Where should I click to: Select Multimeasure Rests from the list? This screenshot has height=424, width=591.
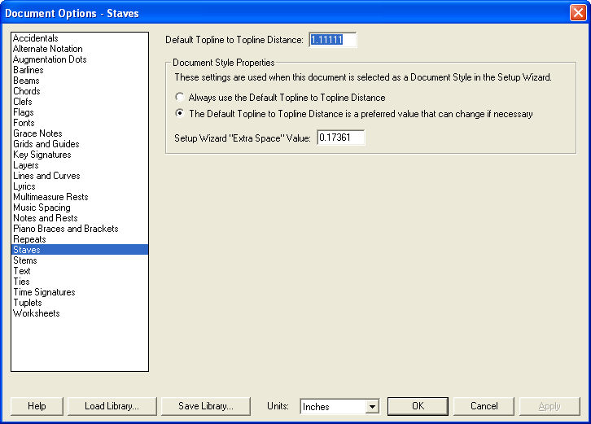[50, 197]
